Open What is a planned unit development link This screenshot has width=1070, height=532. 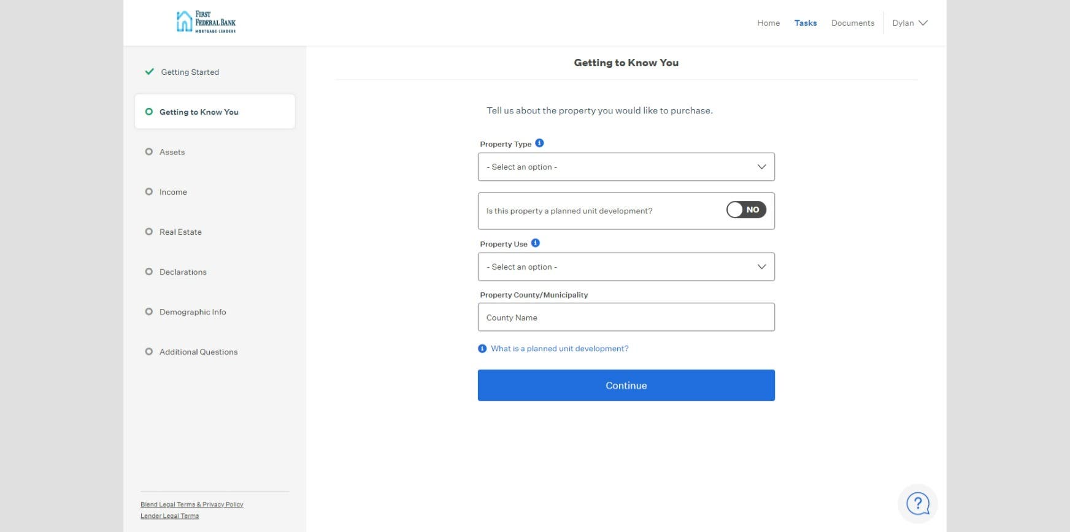pyautogui.click(x=560, y=349)
